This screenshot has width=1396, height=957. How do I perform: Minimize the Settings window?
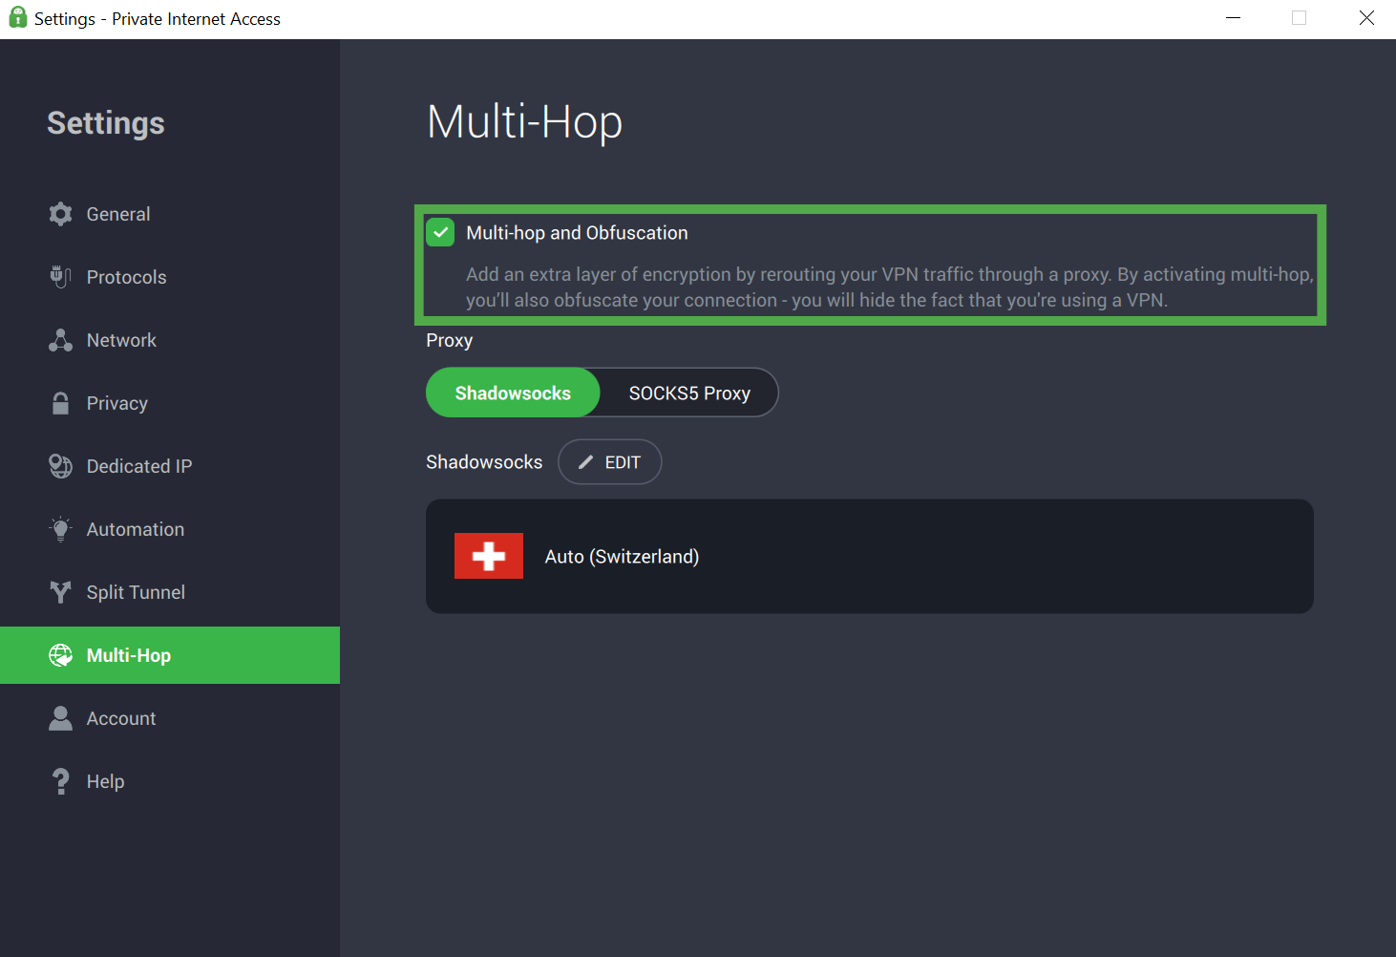(1233, 18)
